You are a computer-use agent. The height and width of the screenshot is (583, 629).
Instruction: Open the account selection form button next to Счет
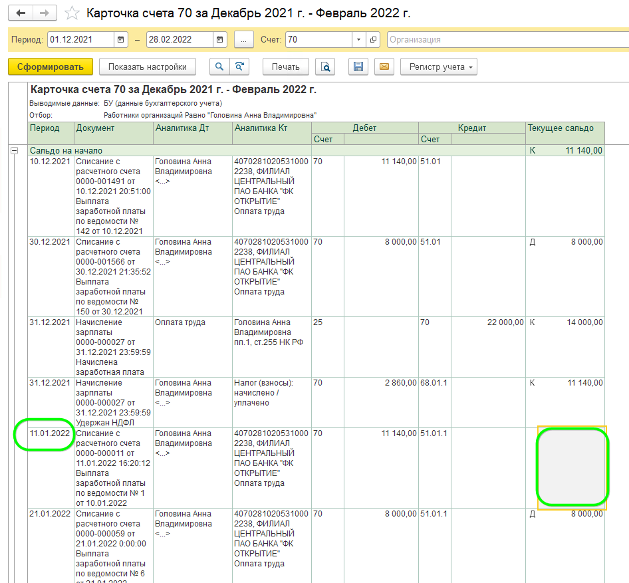pyautogui.click(x=373, y=40)
